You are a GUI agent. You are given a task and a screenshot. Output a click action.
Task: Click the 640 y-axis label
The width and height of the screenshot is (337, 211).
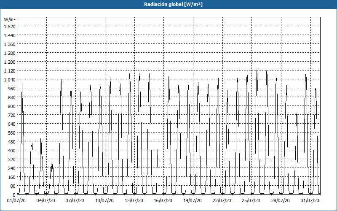pos(12,124)
